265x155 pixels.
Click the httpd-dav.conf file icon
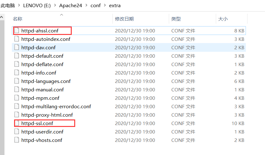click(17, 47)
